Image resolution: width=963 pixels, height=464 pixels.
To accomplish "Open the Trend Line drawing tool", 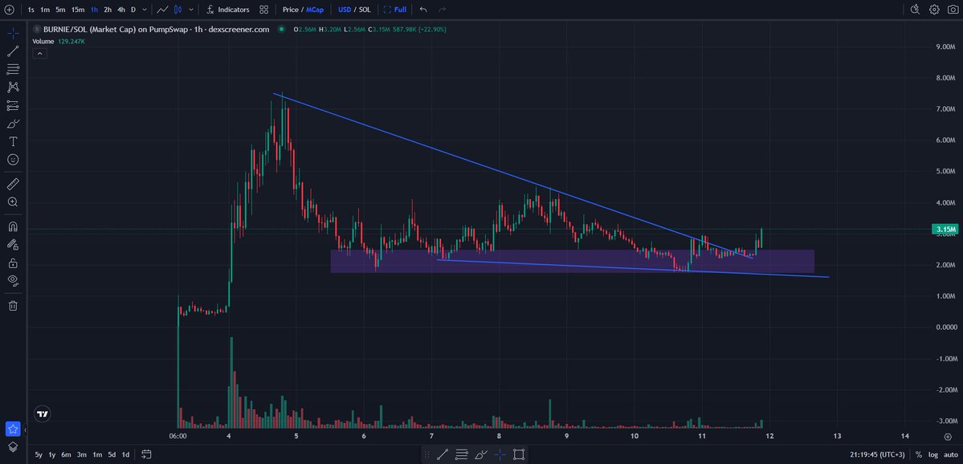I will coord(13,51).
